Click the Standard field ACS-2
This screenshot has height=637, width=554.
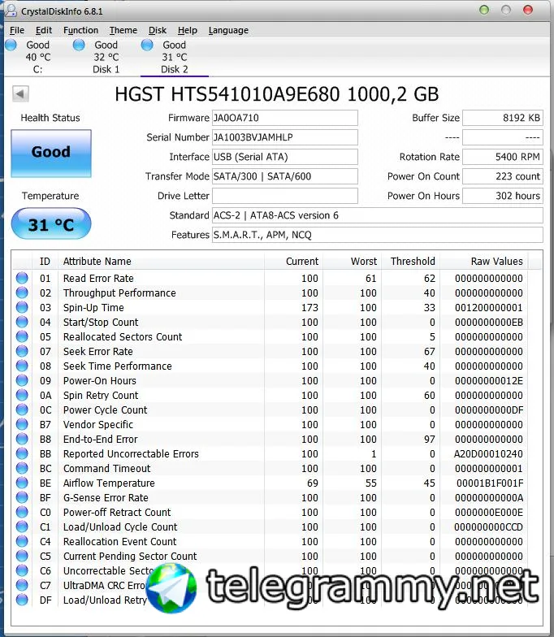[x=377, y=215]
